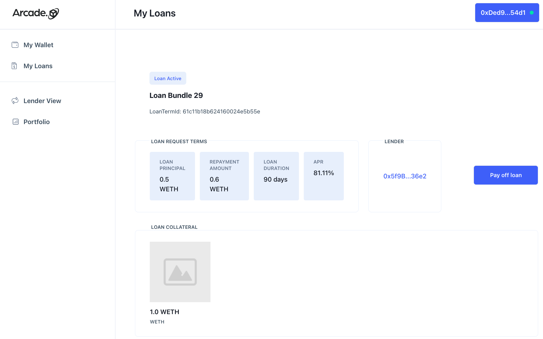Click the wallet icon beside My Wallet
The image size is (543, 339).
pyautogui.click(x=15, y=45)
